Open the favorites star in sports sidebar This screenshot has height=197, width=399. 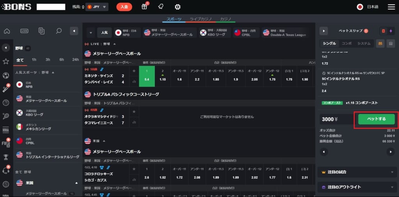pyautogui.click(x=6, y=61)
